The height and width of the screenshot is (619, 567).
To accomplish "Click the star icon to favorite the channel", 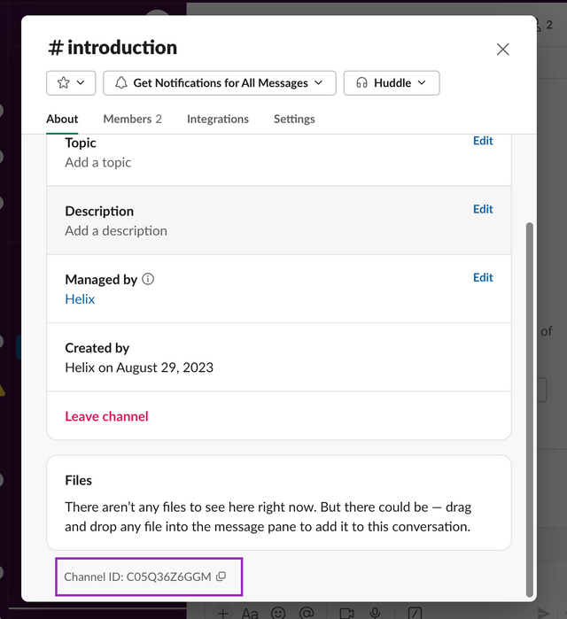I will [63, 83].
